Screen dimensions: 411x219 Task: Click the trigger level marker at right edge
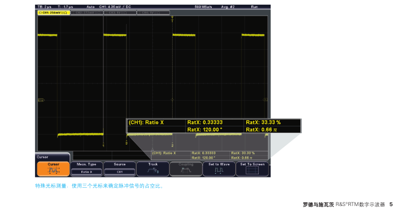tap(265, 99)
